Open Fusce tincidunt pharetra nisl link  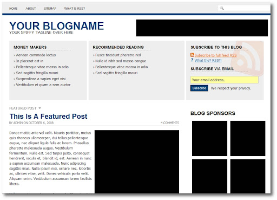[x=118, y=55]
